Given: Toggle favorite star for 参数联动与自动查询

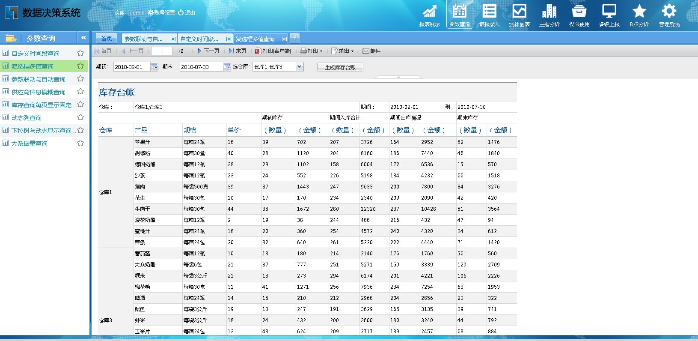Looking at the screenshot, I should click(80, 79).
